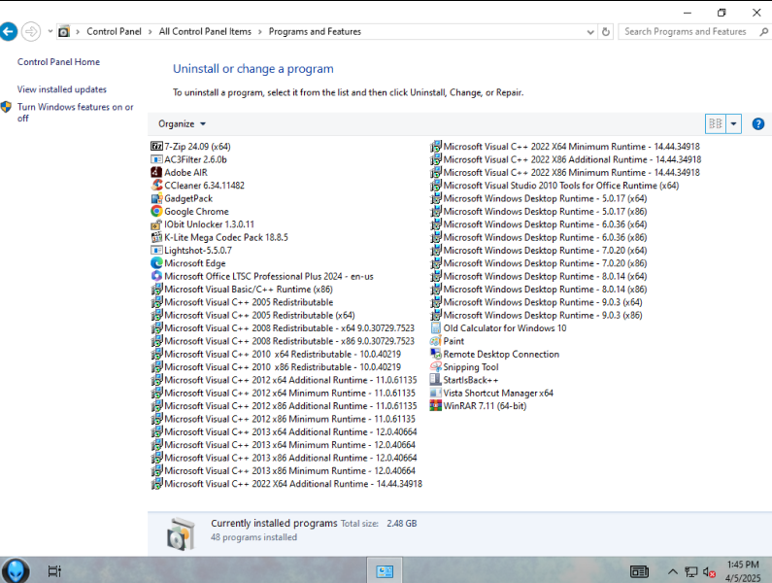772x583 pixels.
Task: Open Turn Windows features on or off
Action: pos(76,113)
